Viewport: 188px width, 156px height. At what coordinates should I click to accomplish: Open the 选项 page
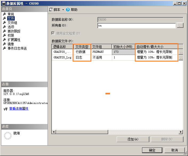(x=11, y=27)
